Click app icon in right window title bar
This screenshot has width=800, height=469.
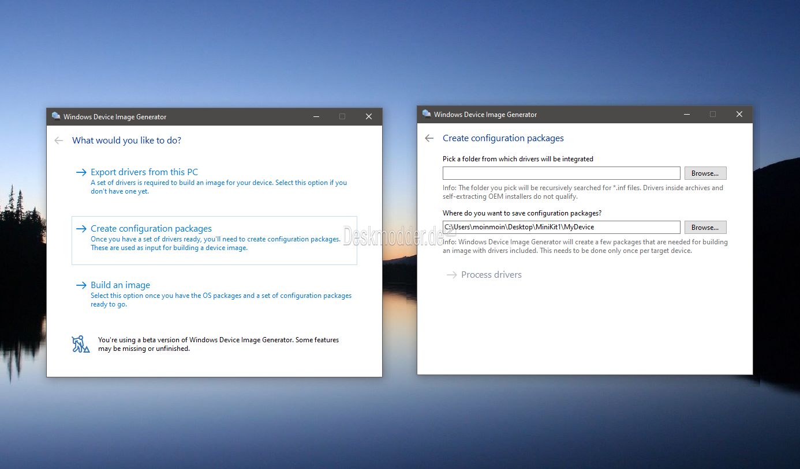[427, 114]
